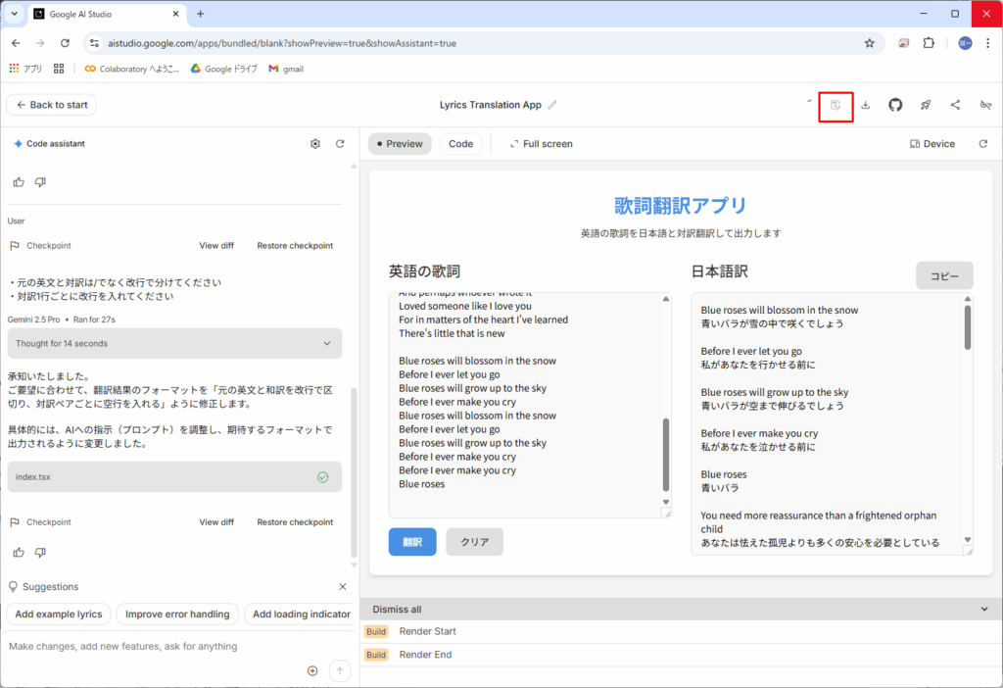Reload the preview pane
This screenshot has height=688, width=1003.
coord(983,144)
